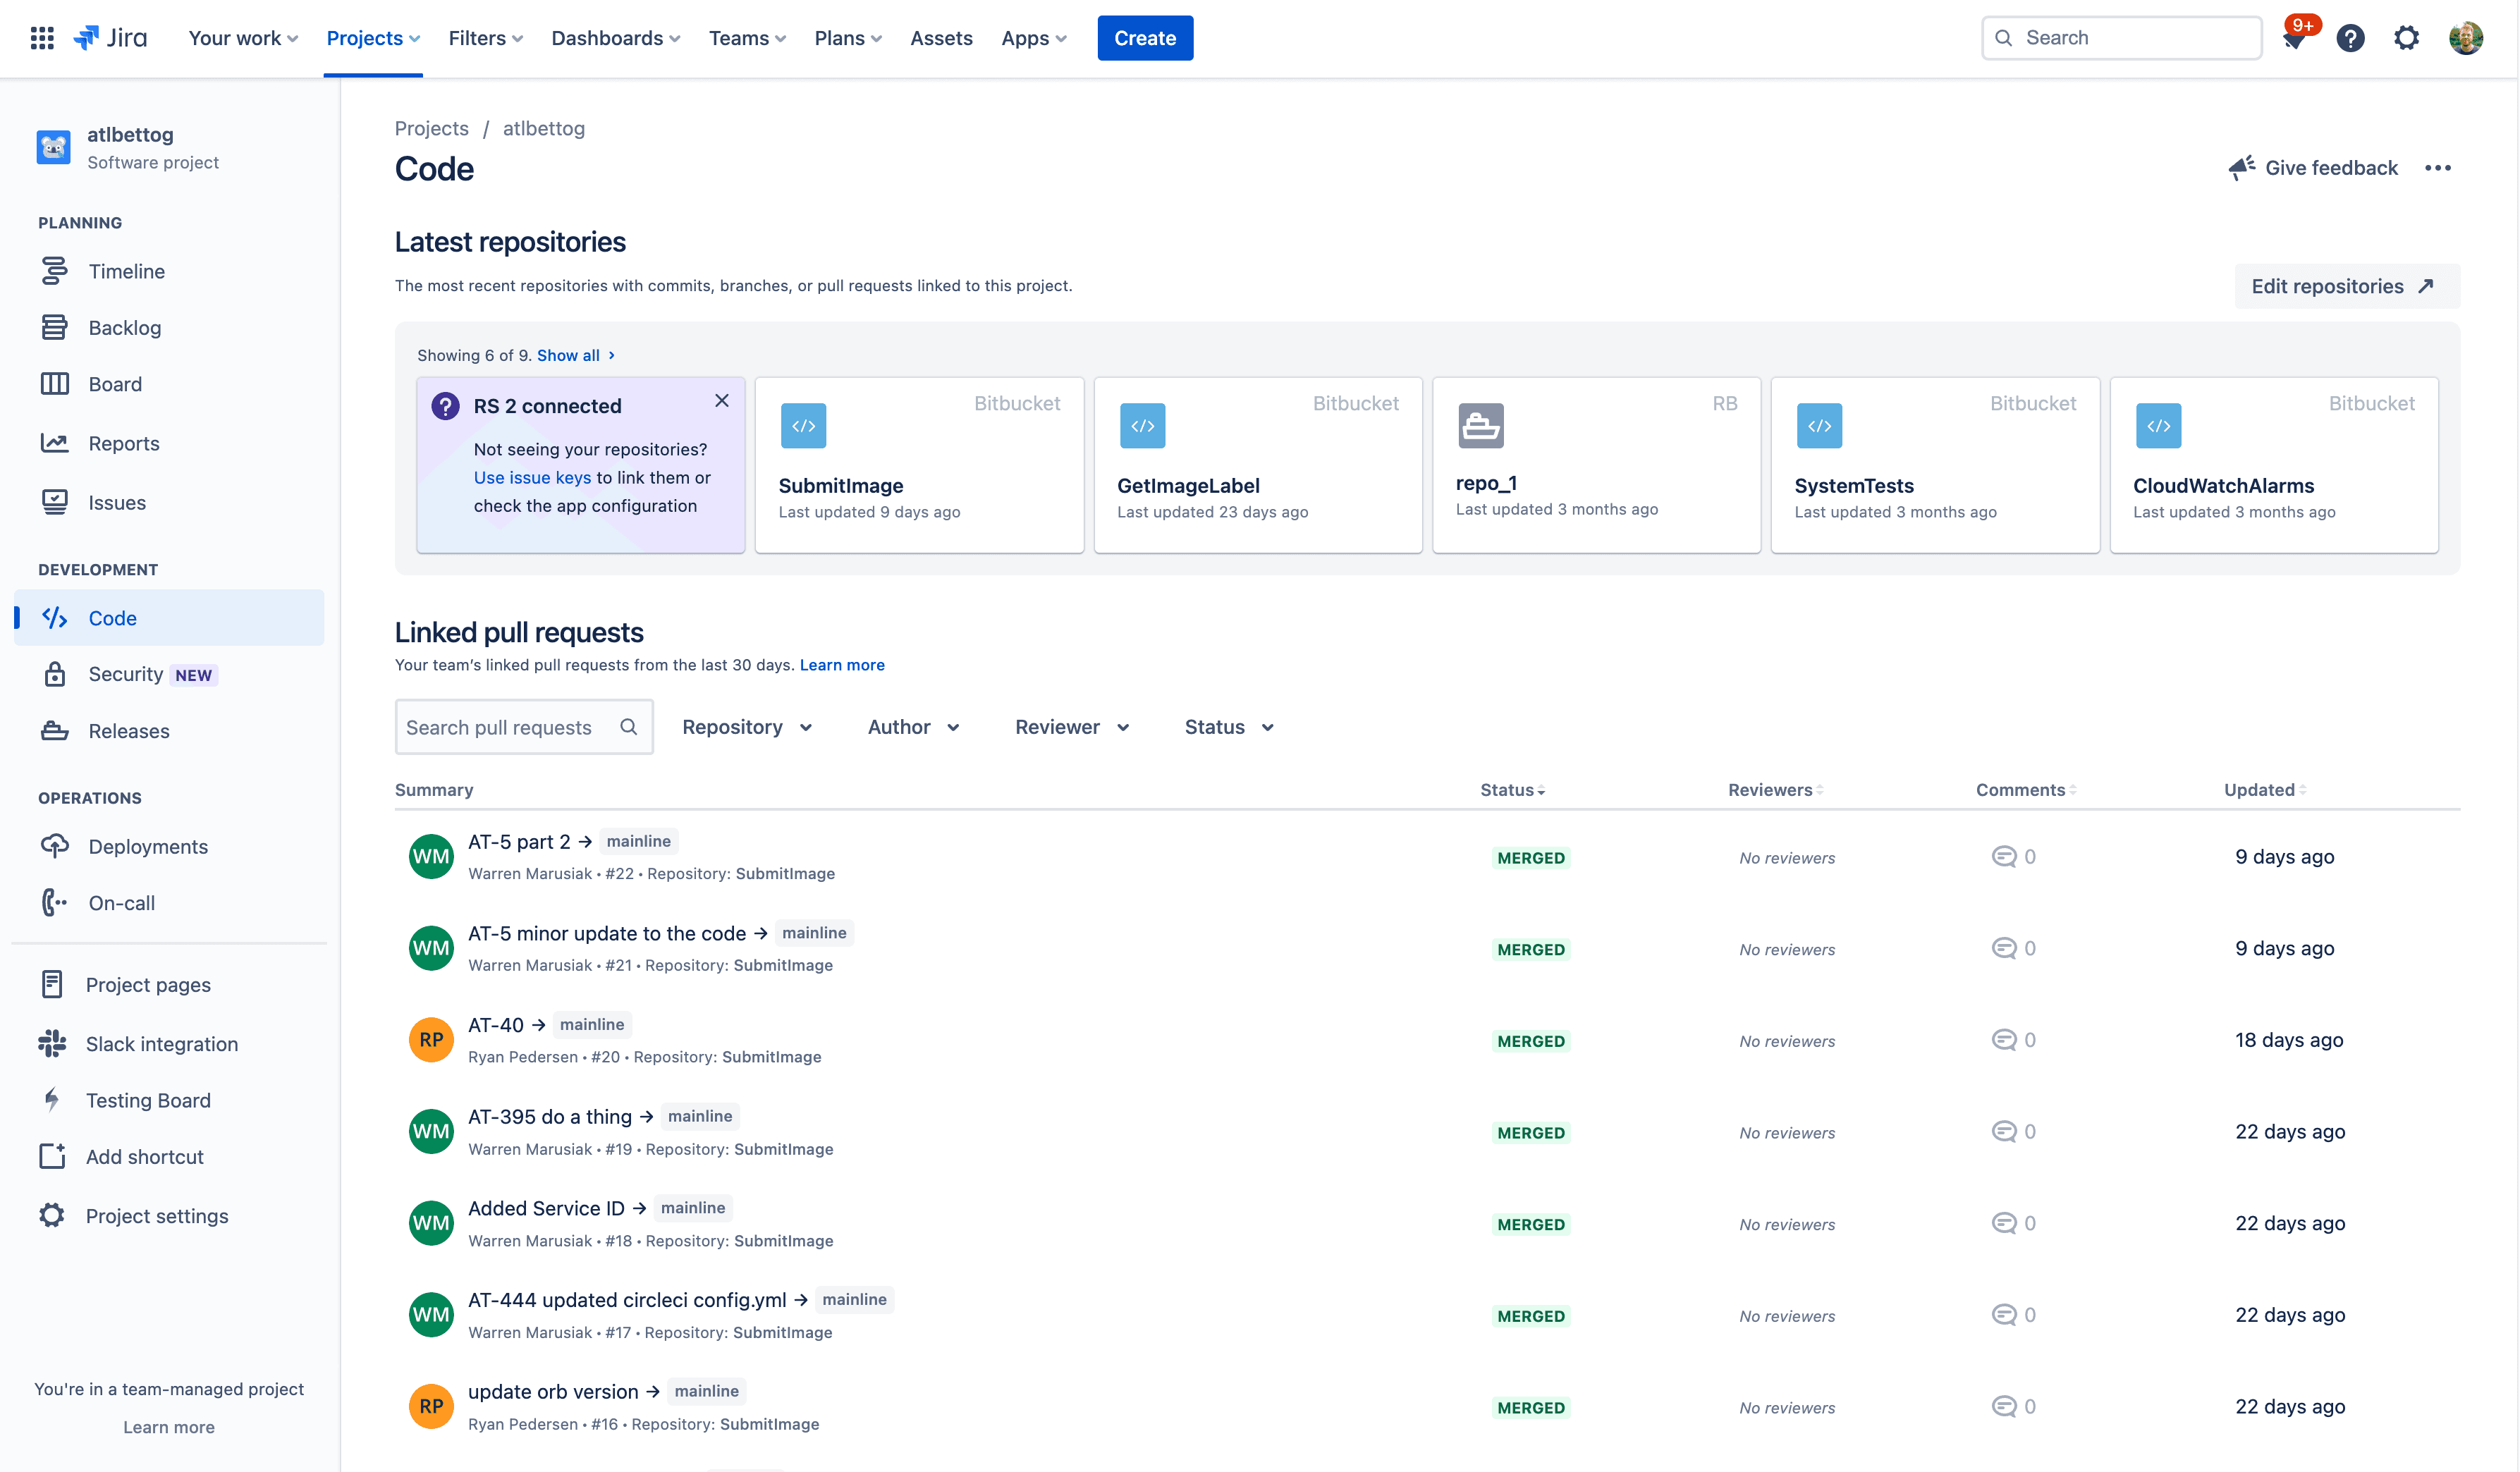Select Timeline in the sidebar
Screen dimensions: 2520x1472
pos(126,271)
